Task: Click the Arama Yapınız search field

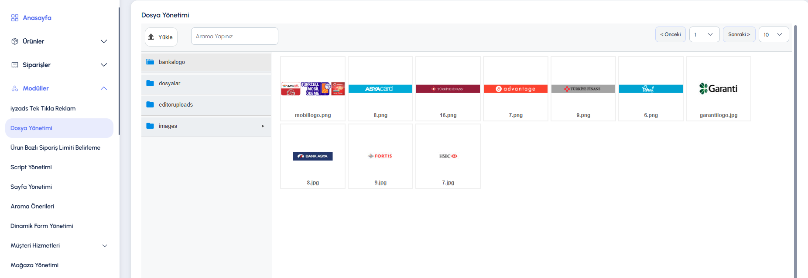Action: pos(235,36)
